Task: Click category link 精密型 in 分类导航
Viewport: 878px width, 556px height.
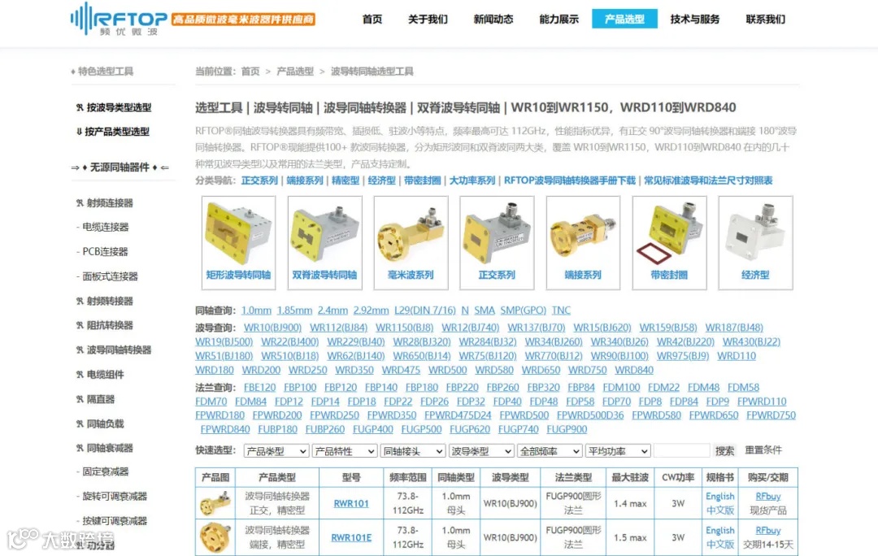Action: pyautogui.click(x=346, y=180)
